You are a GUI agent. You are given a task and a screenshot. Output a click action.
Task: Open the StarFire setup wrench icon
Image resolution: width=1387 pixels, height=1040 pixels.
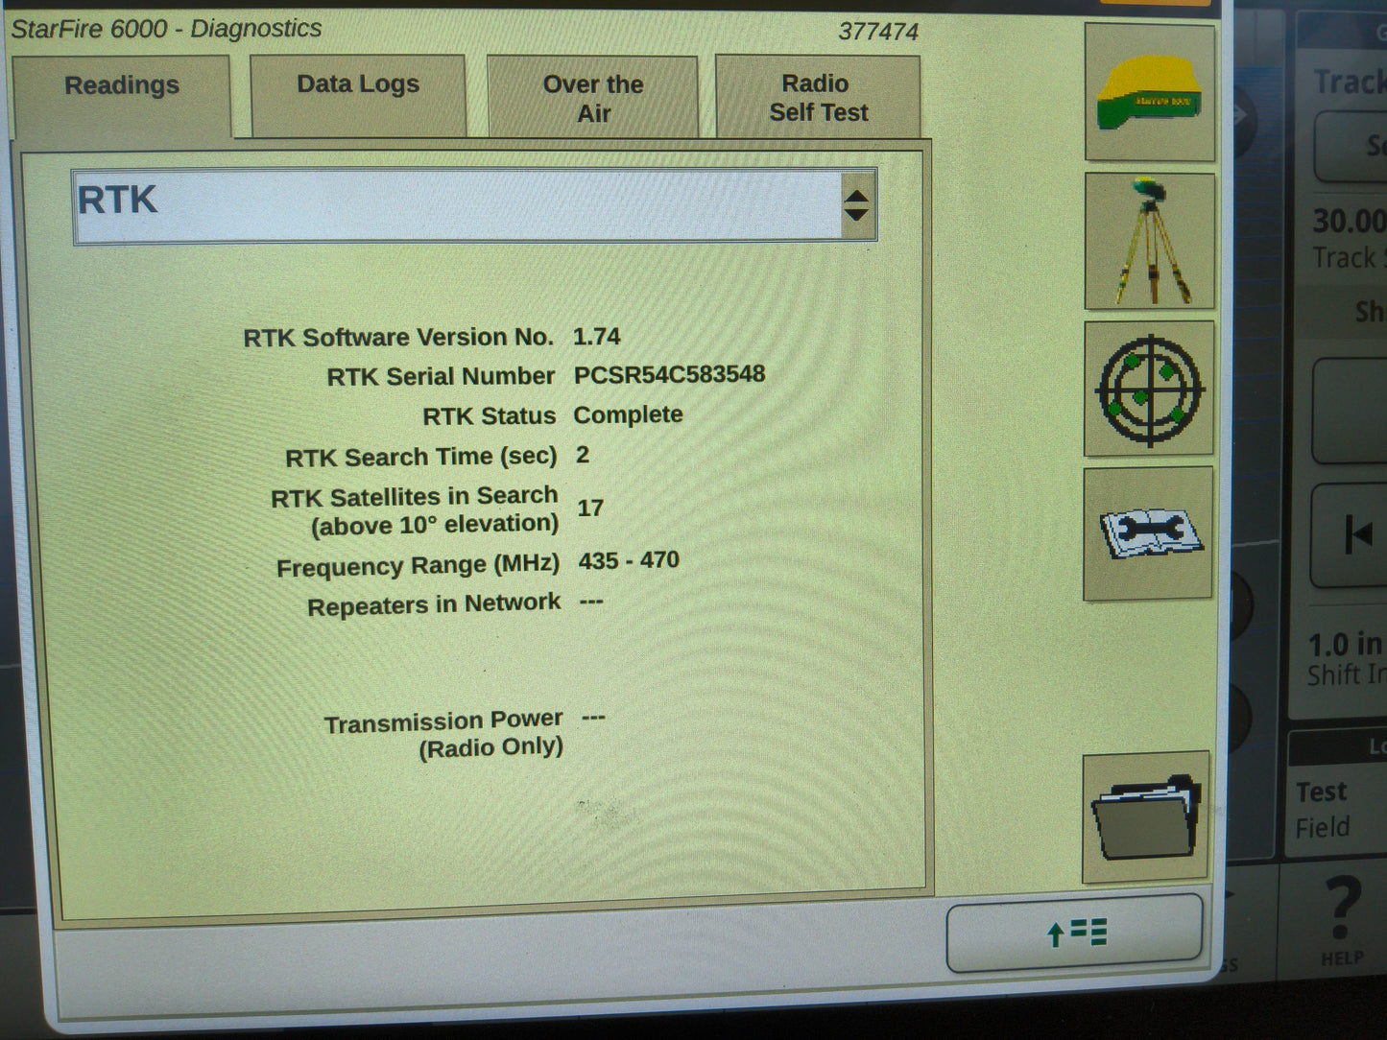[1149, 534]
